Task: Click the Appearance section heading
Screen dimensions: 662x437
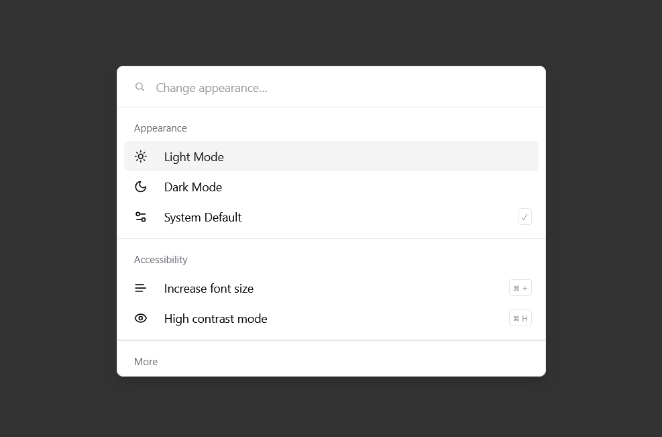Action: point(160,128)
